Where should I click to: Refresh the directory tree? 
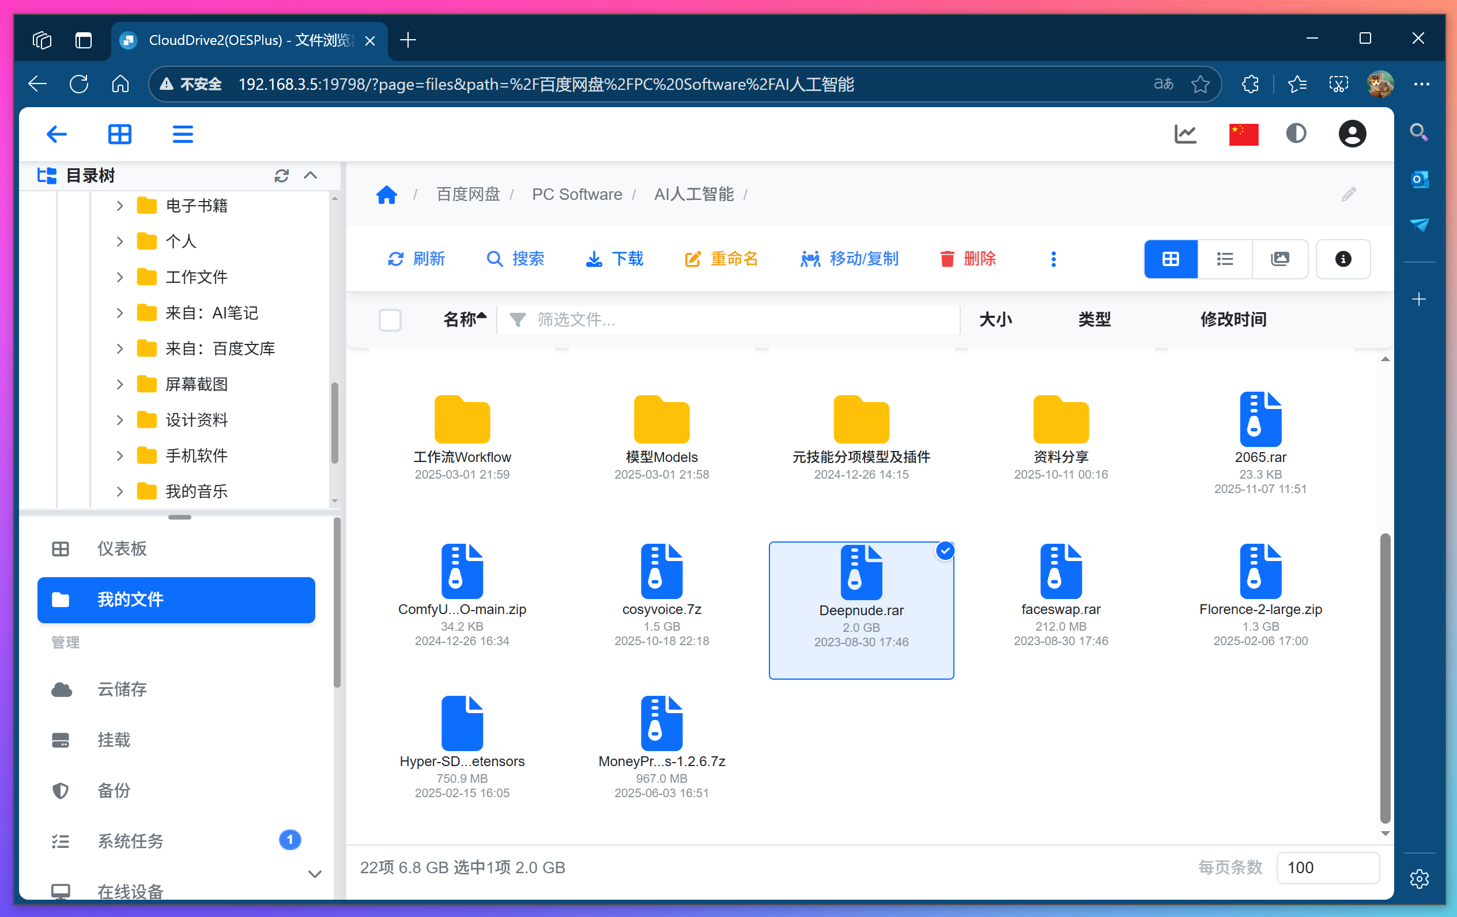(x=281, y=176)
